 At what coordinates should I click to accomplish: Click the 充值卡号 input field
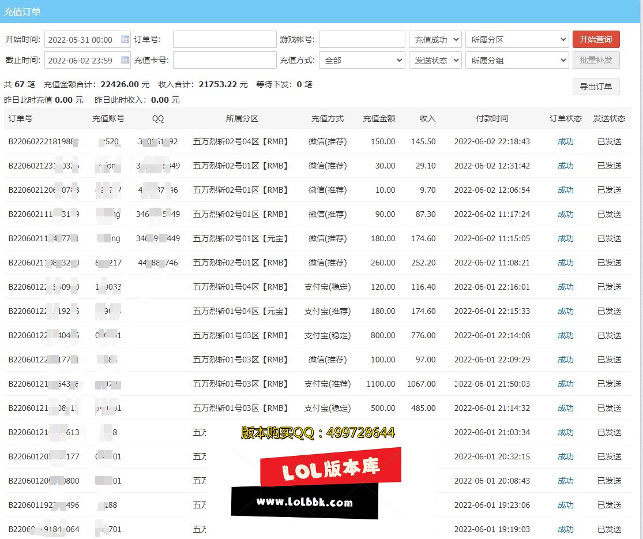[225, 60]
